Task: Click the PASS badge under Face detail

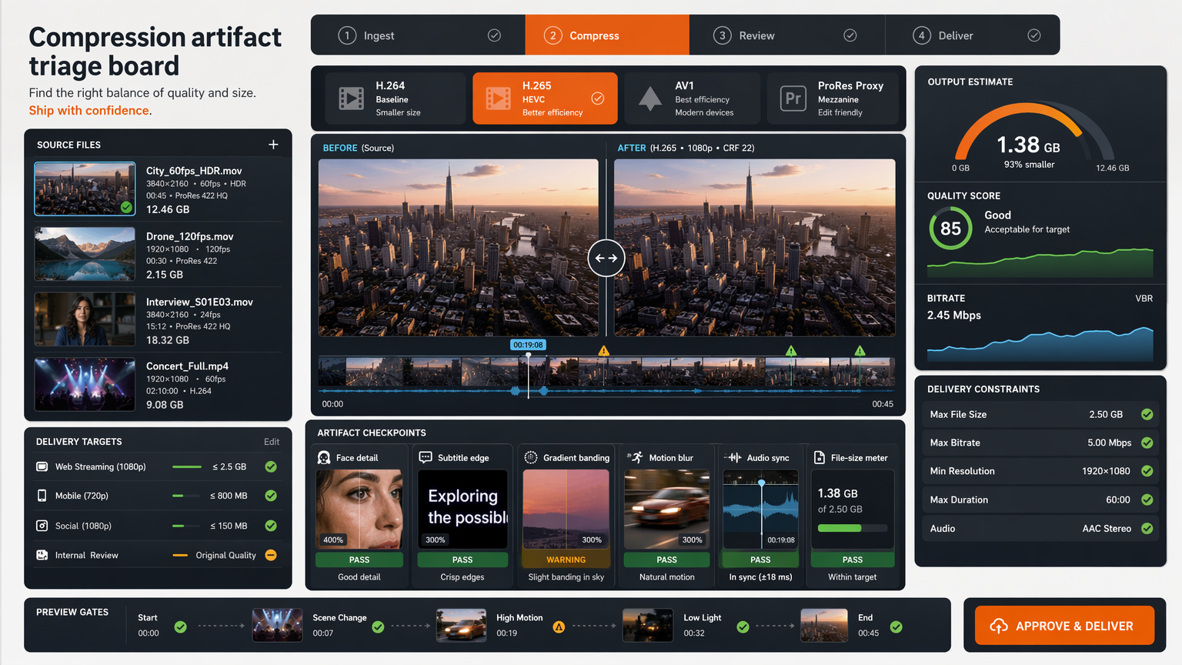Action: 359,560
